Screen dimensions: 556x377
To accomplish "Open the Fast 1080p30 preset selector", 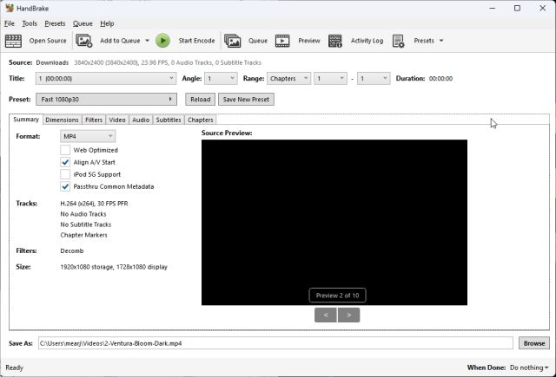I will 106,100.
